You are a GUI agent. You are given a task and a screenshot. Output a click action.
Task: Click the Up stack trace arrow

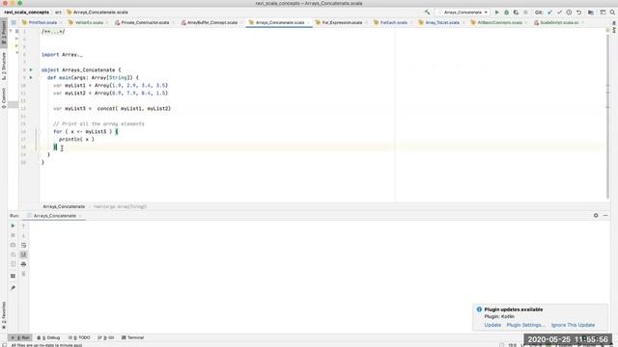[23, 226]
